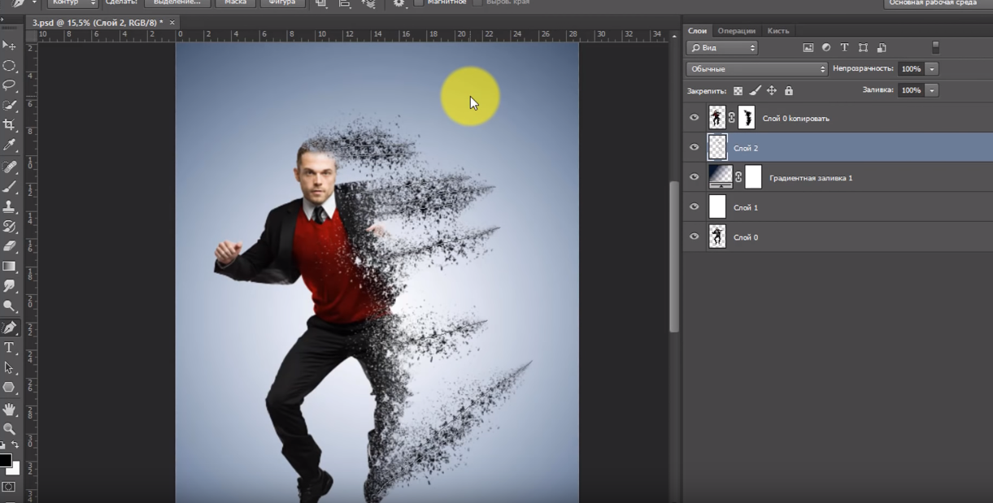Select the Horizontal Type tool

click(9, 348)
